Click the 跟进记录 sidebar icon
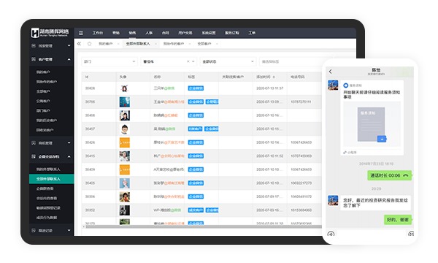 coord(34,230)
